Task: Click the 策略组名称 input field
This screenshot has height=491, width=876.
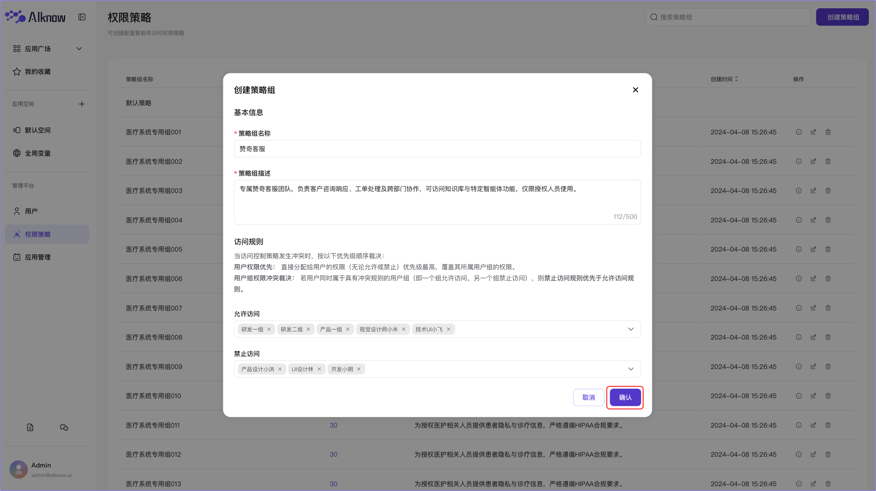Action: tap(437, 149)
